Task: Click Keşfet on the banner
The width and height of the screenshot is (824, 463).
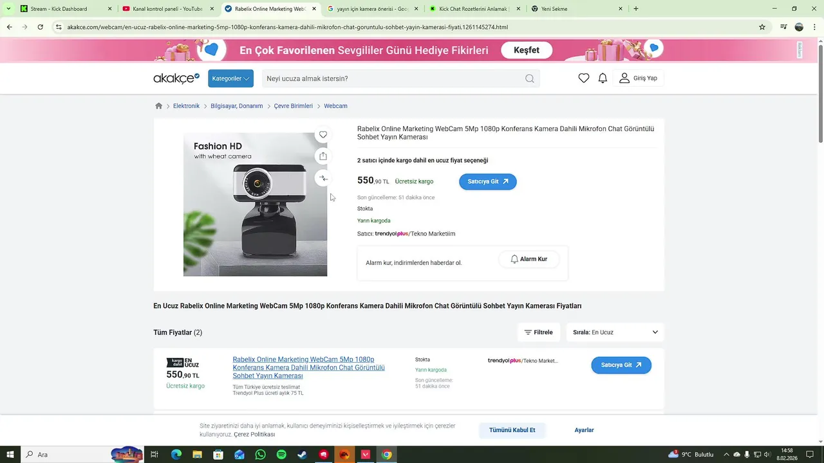Action: [x=527, y=50]
